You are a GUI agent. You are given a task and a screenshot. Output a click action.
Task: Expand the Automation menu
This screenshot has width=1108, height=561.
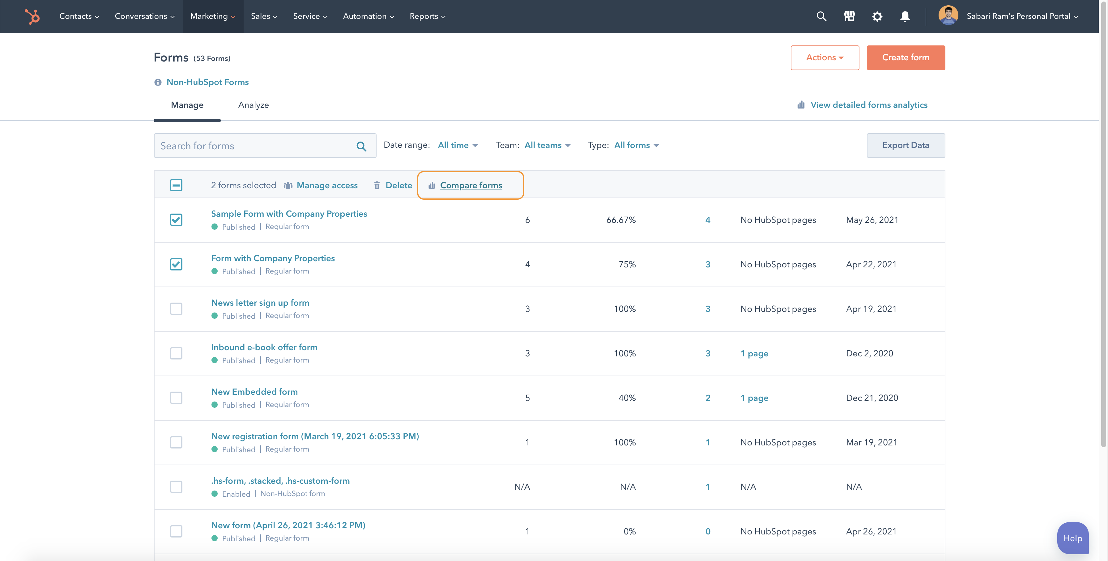coord(368,16)
